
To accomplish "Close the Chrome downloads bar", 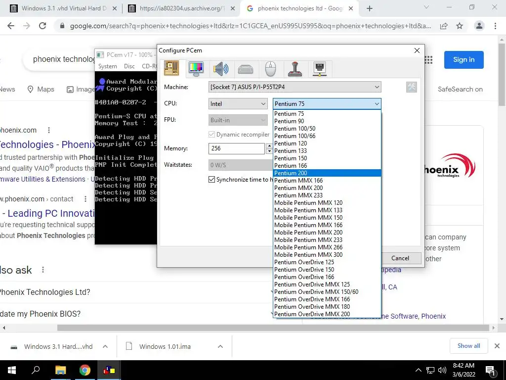I will 497,346.
